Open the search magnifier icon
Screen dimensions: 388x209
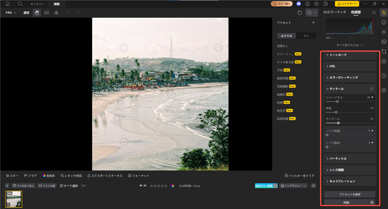(x=20, y=4)
